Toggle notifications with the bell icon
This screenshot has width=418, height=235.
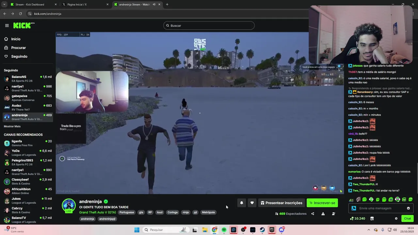(x=242, y=203)
